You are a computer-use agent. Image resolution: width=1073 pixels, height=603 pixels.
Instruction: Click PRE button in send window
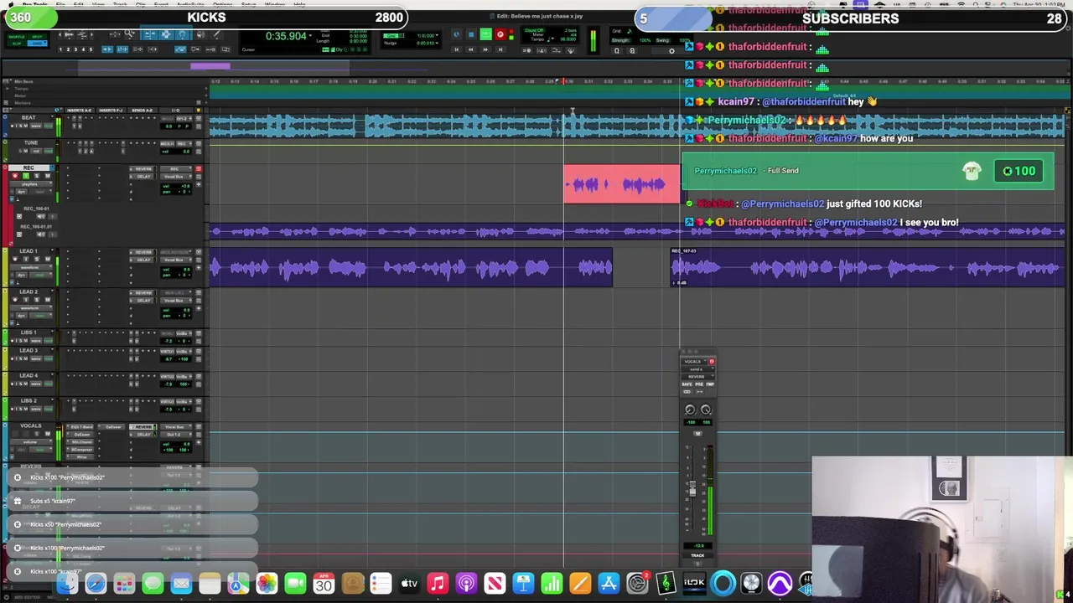click(x=699, y=384)
